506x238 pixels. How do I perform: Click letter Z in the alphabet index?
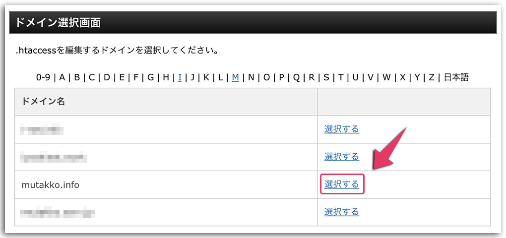pyautogui.click(x=432, y=77)
